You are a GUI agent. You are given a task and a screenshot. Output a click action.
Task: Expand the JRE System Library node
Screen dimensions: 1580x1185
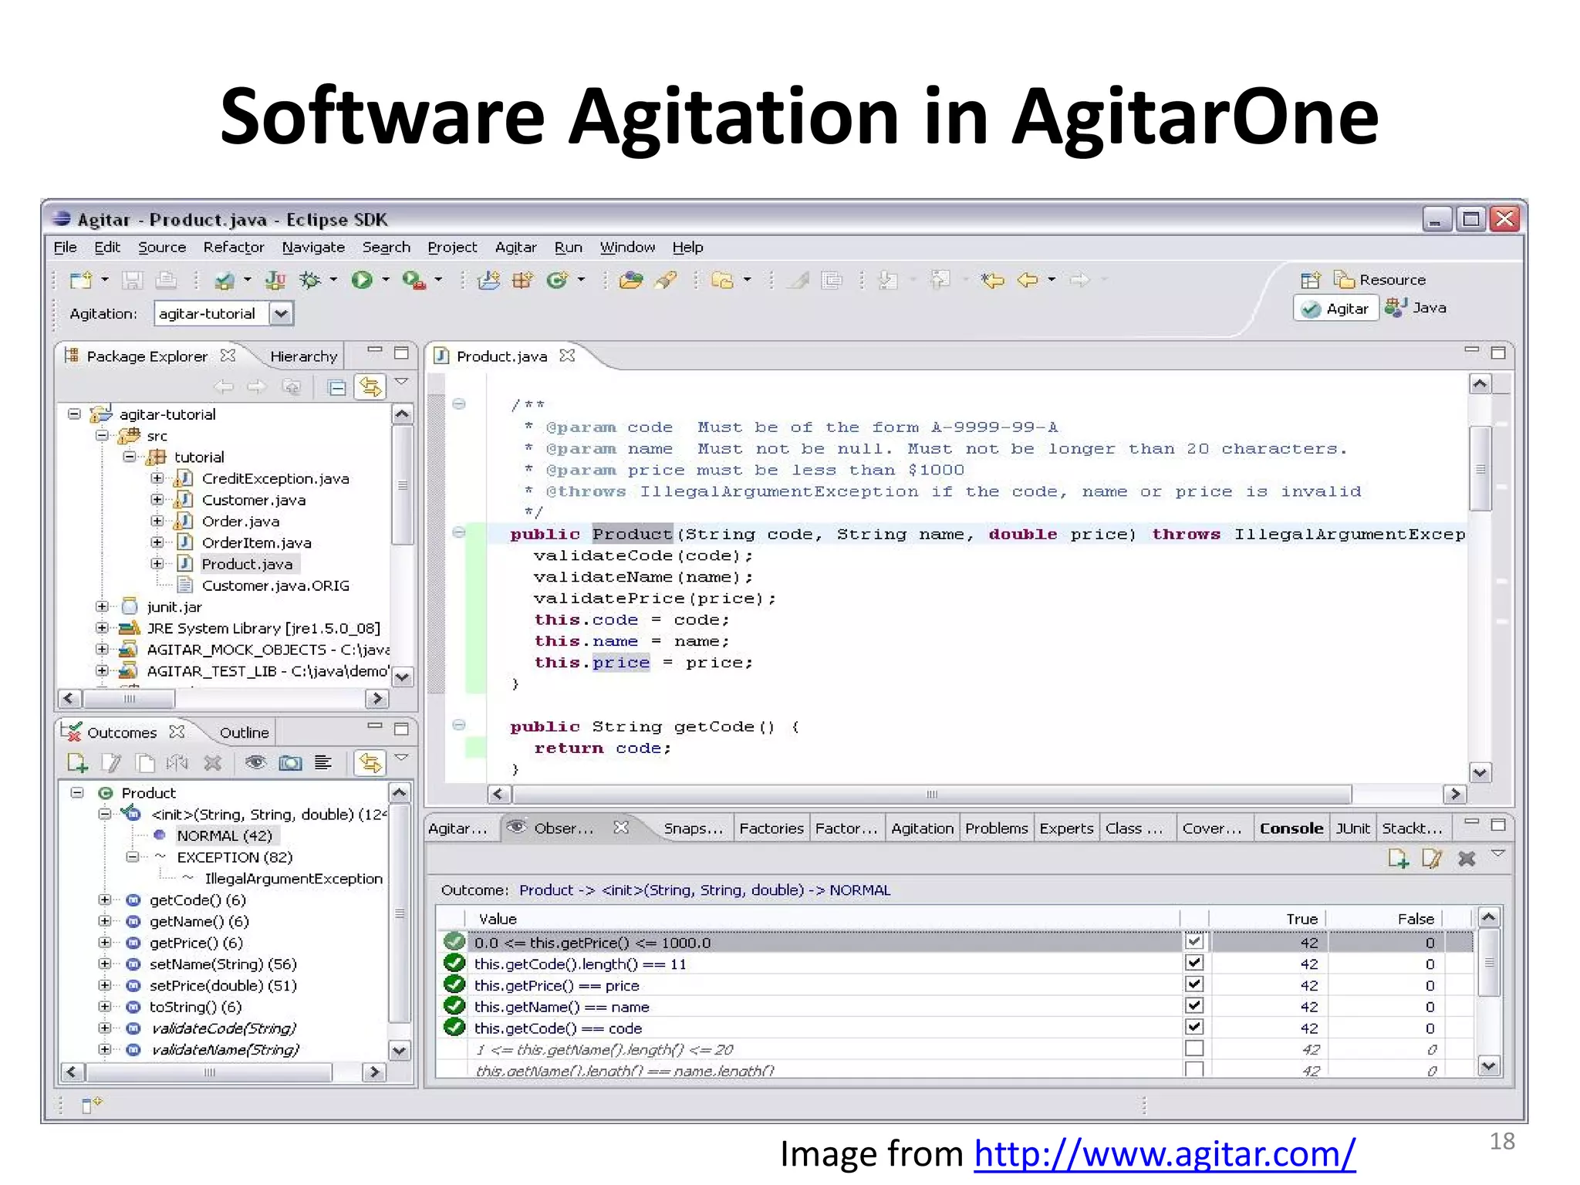click(x=102, y=628)
